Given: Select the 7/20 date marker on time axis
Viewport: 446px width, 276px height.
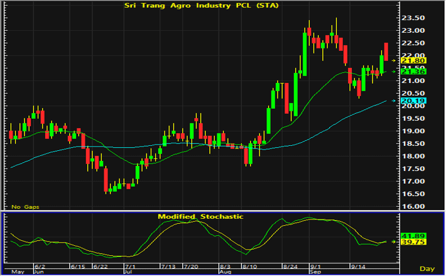Looking at the screenshot, I should (x=191, y=267).
